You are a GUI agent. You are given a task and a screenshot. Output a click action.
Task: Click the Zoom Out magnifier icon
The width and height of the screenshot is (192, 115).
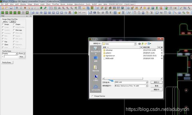click(x=71, y=8)
